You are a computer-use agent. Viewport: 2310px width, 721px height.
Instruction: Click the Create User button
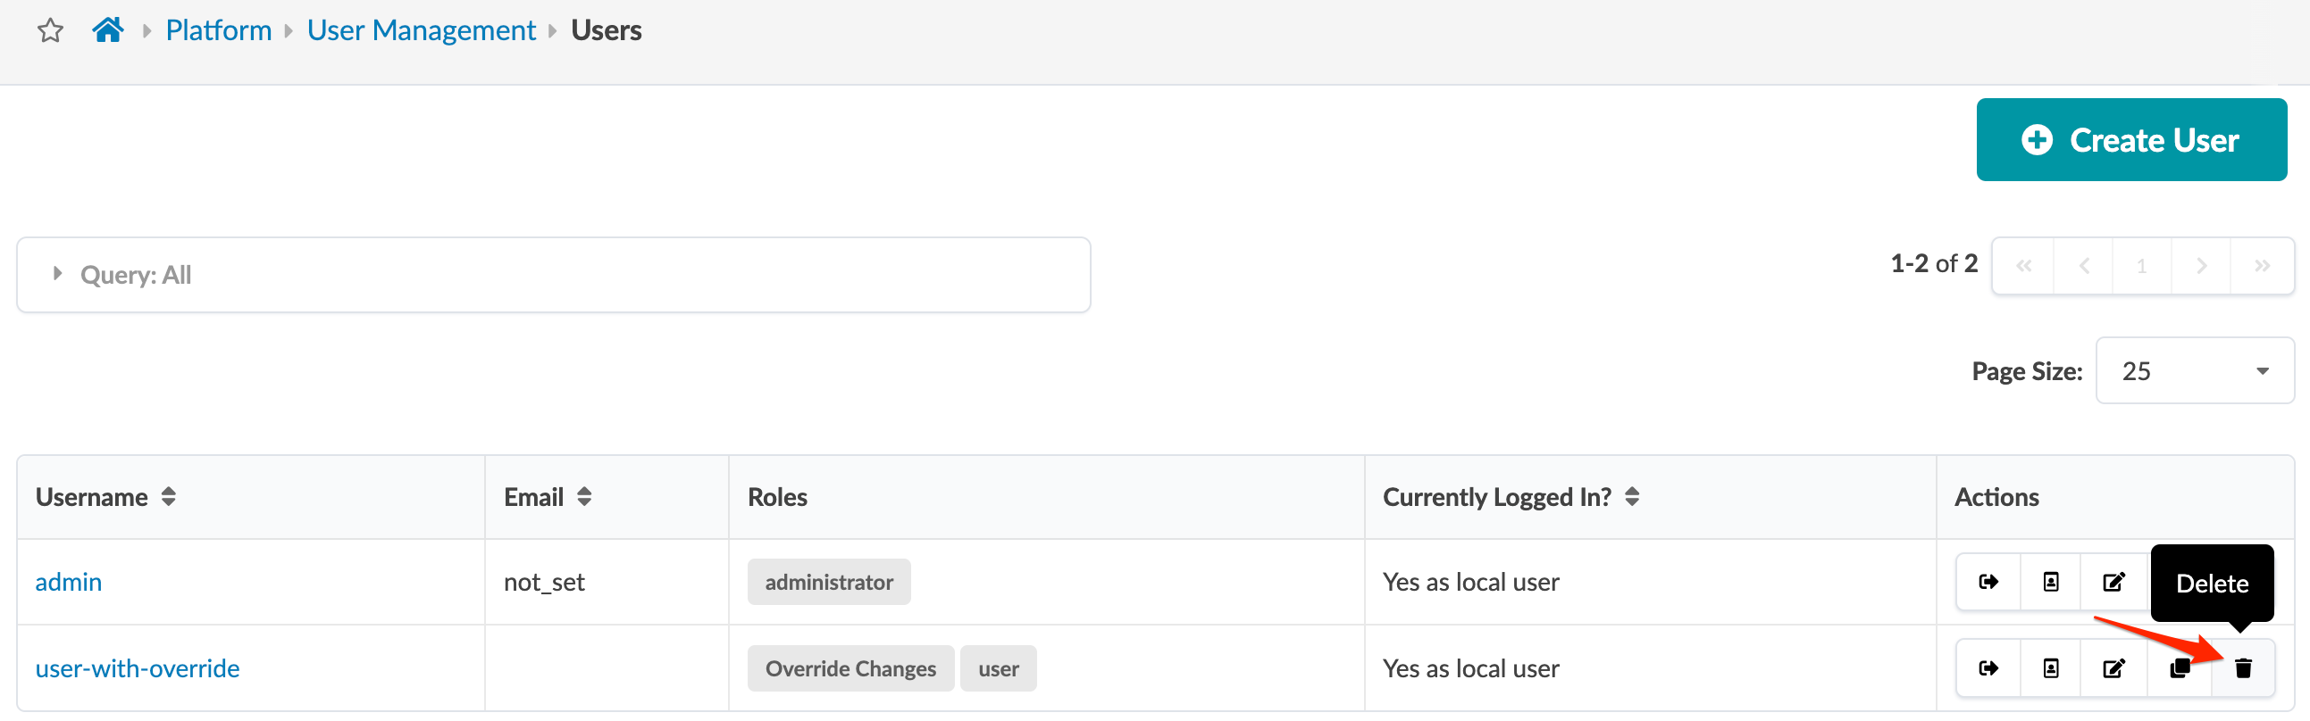coord(2130,141)
